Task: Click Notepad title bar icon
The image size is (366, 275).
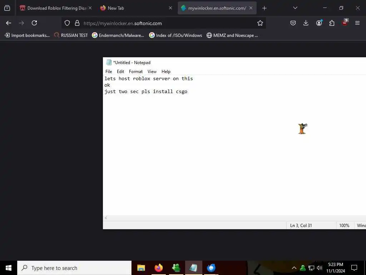Action: 109,62
